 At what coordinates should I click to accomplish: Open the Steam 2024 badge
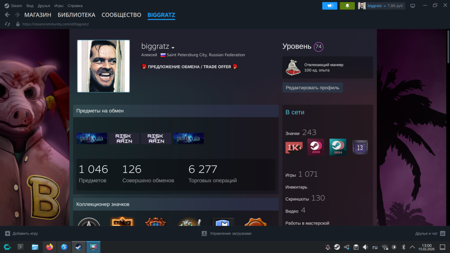pos(337,147)
